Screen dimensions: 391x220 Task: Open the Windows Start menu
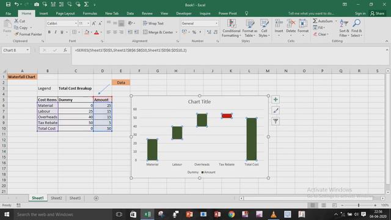[x=7, y=215]
